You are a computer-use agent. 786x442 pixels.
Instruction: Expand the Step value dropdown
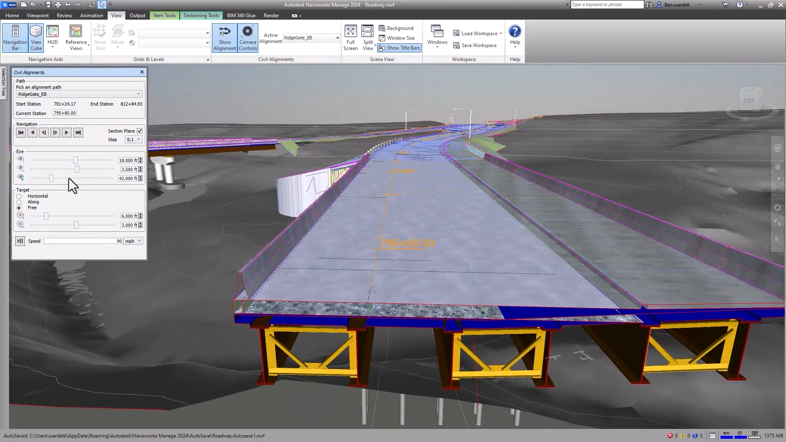[138, 139]
